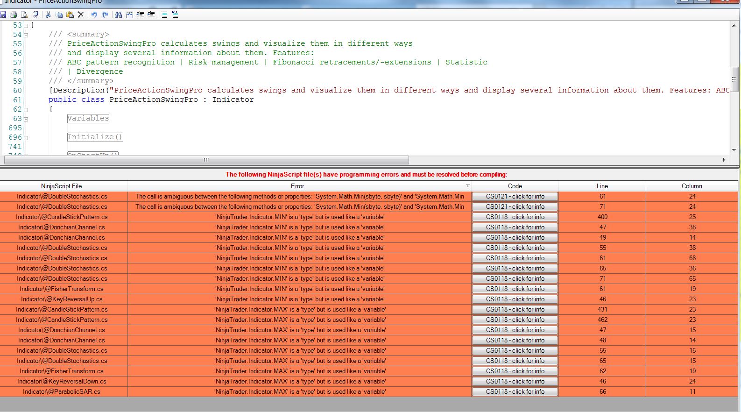The width and height of the screenshot is (741, 412).
Task: Sort errors by the Column header
Action: coord(692,186)
